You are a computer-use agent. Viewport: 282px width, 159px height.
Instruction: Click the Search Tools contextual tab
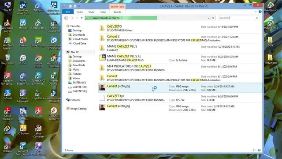pos(117,7)
